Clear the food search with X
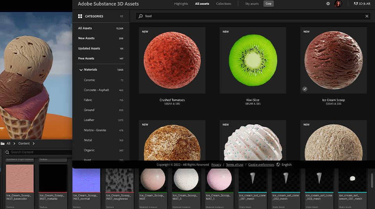The image size is (375, 209). [x=367, y=16]
